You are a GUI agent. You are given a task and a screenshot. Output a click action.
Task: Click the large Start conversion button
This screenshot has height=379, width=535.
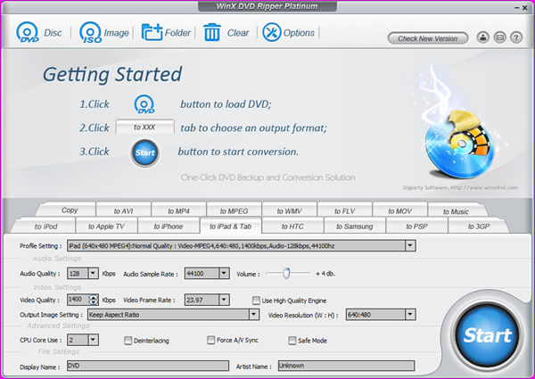487,335
